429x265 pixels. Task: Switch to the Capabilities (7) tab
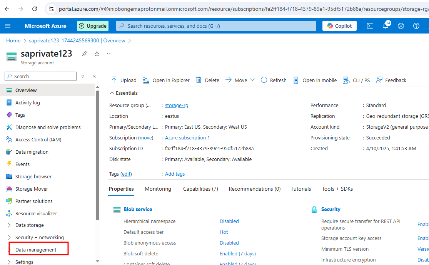point(200,189)
